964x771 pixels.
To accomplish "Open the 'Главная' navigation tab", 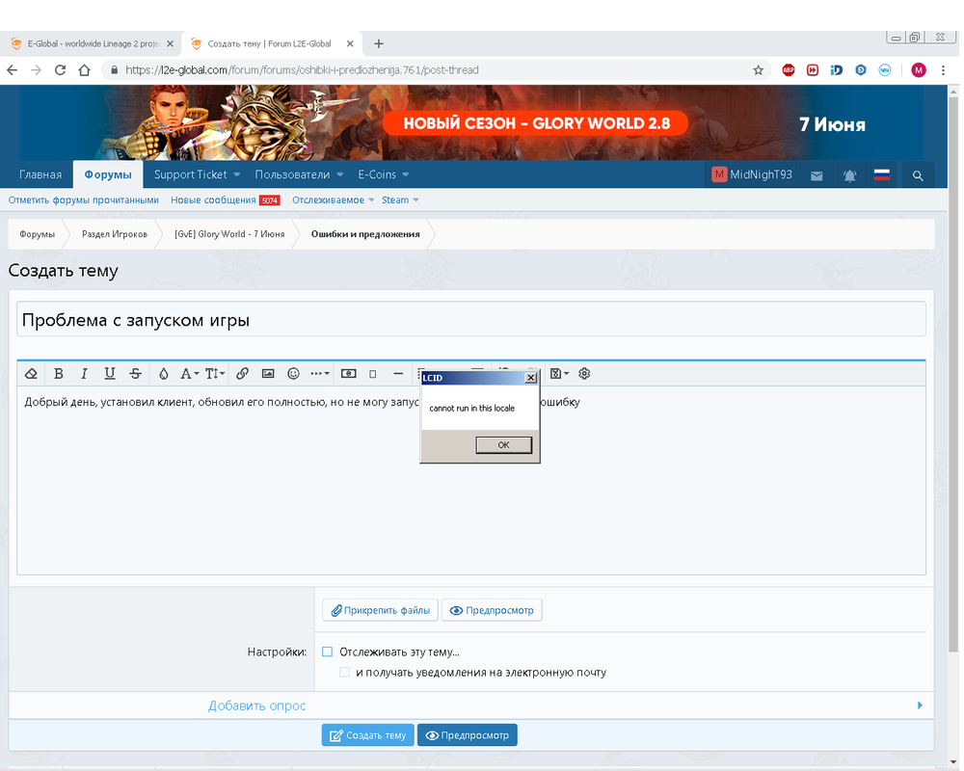I will point(40,174).
